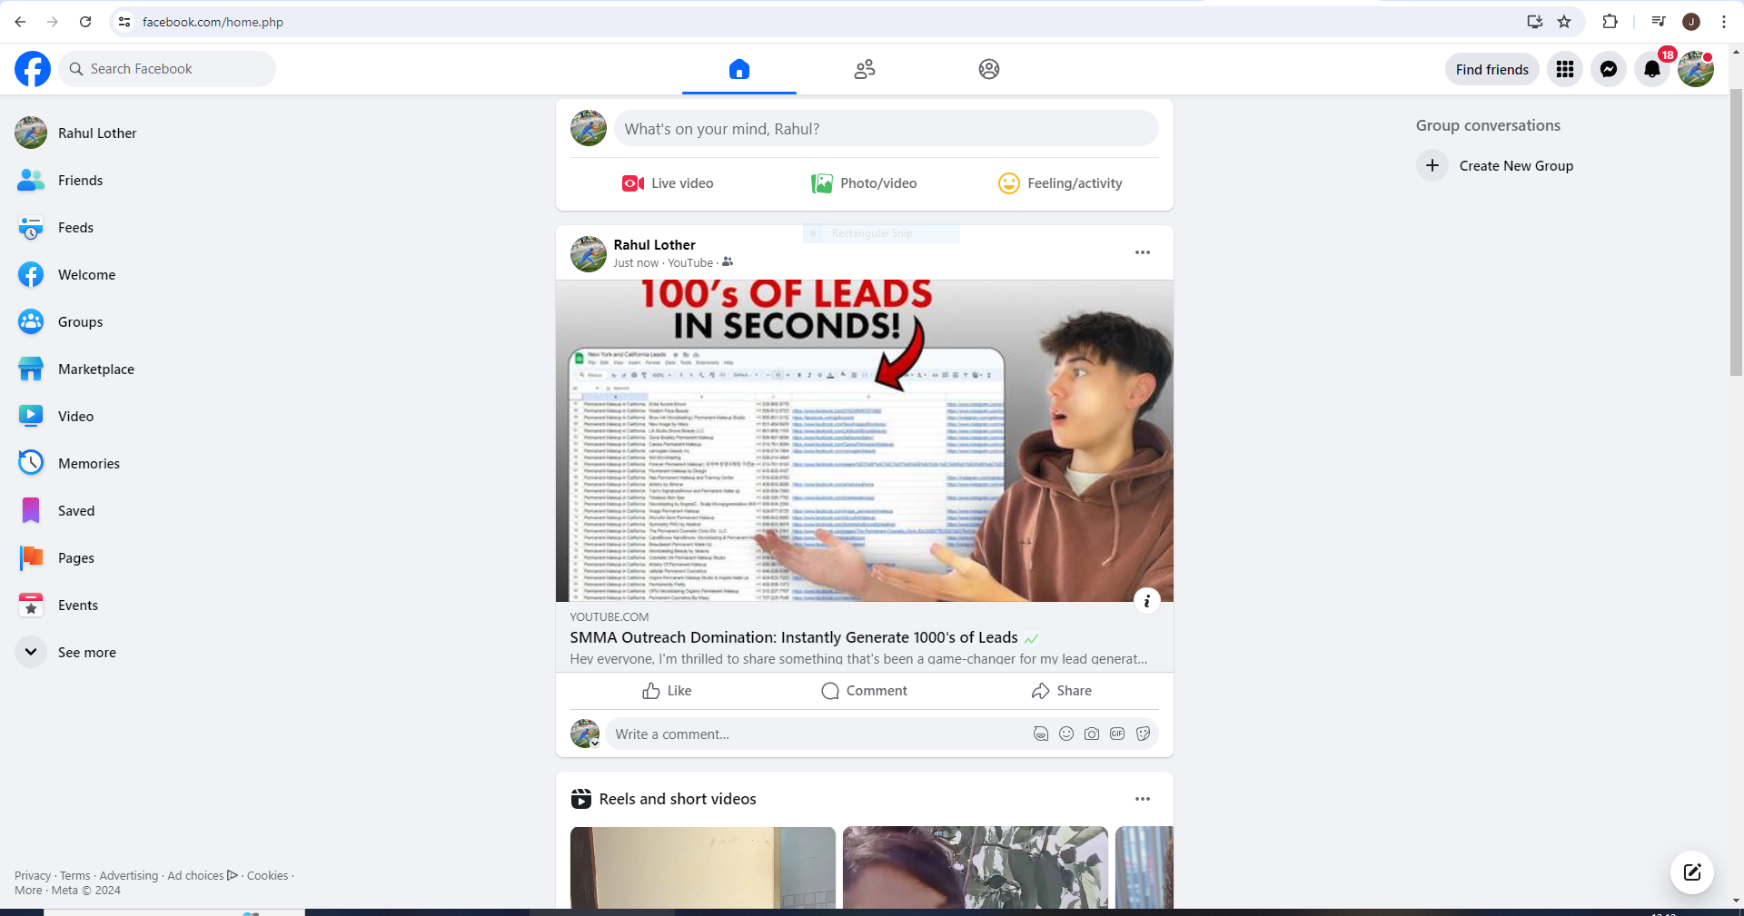Like the post
This screenshot has width=1744, height=916.
[x=668, y=691]
